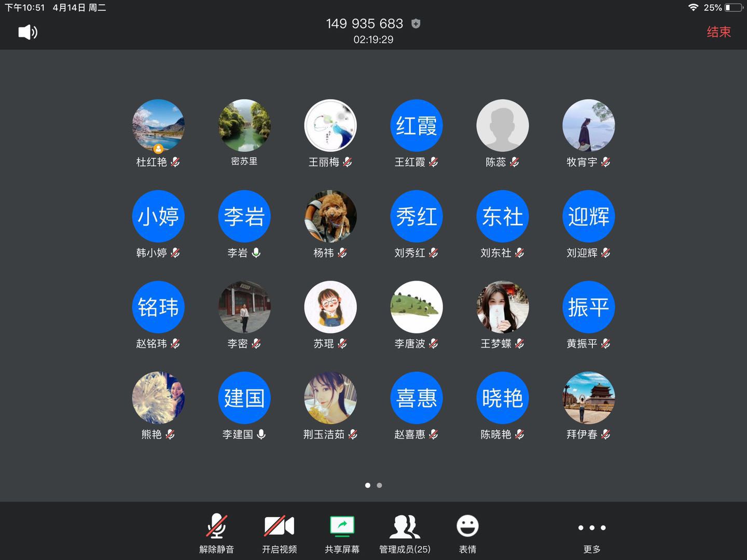Tap the speaker audio output icon
This screenshot has height=560, width=747.
(28, 32)
